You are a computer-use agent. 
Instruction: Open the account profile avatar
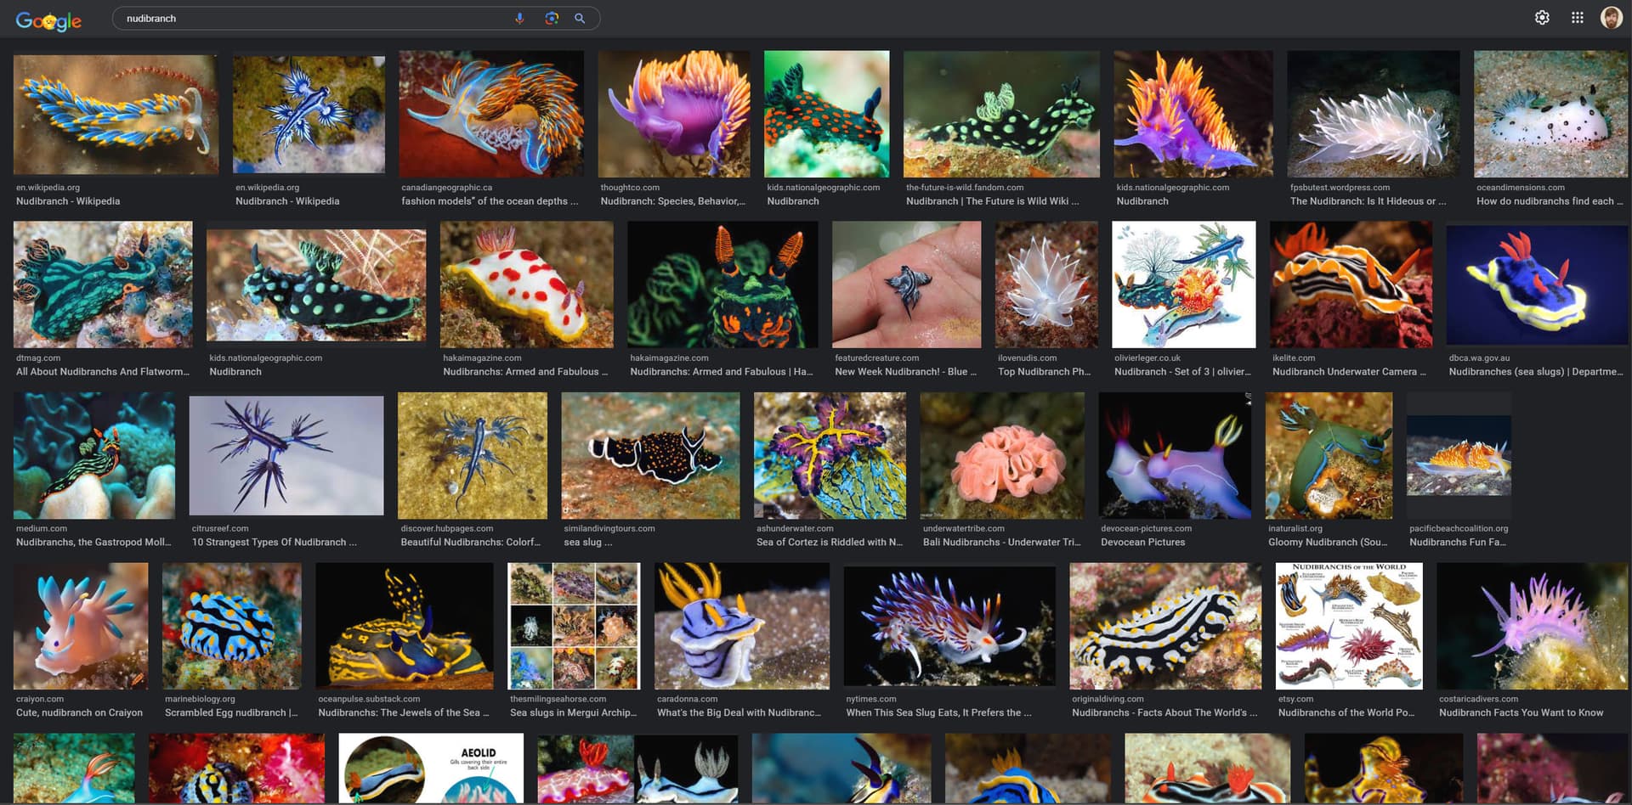1611,18
